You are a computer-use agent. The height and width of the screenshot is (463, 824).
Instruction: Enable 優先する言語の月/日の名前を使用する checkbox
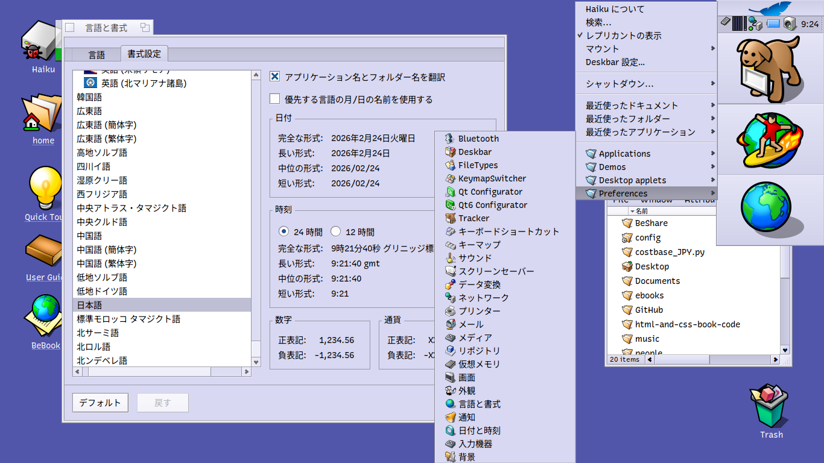click(275, 99)
